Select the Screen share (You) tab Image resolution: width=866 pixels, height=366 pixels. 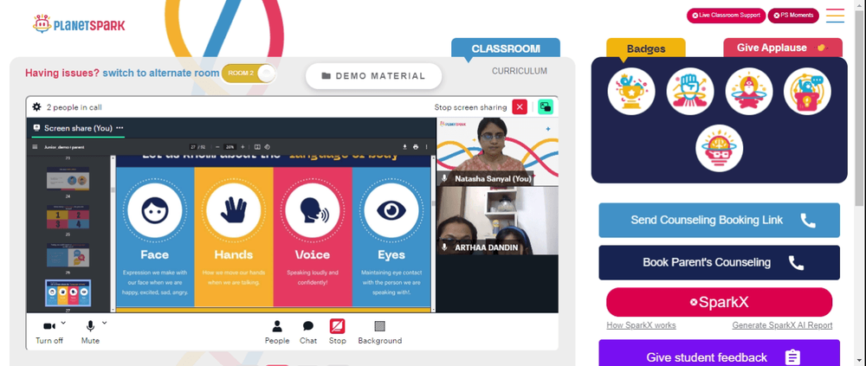click(x=77, y=128)
